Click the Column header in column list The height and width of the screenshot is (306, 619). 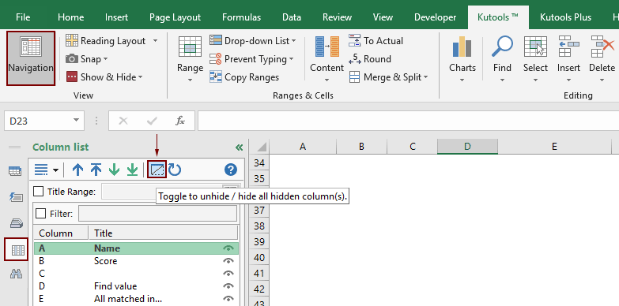coord(61,233)
